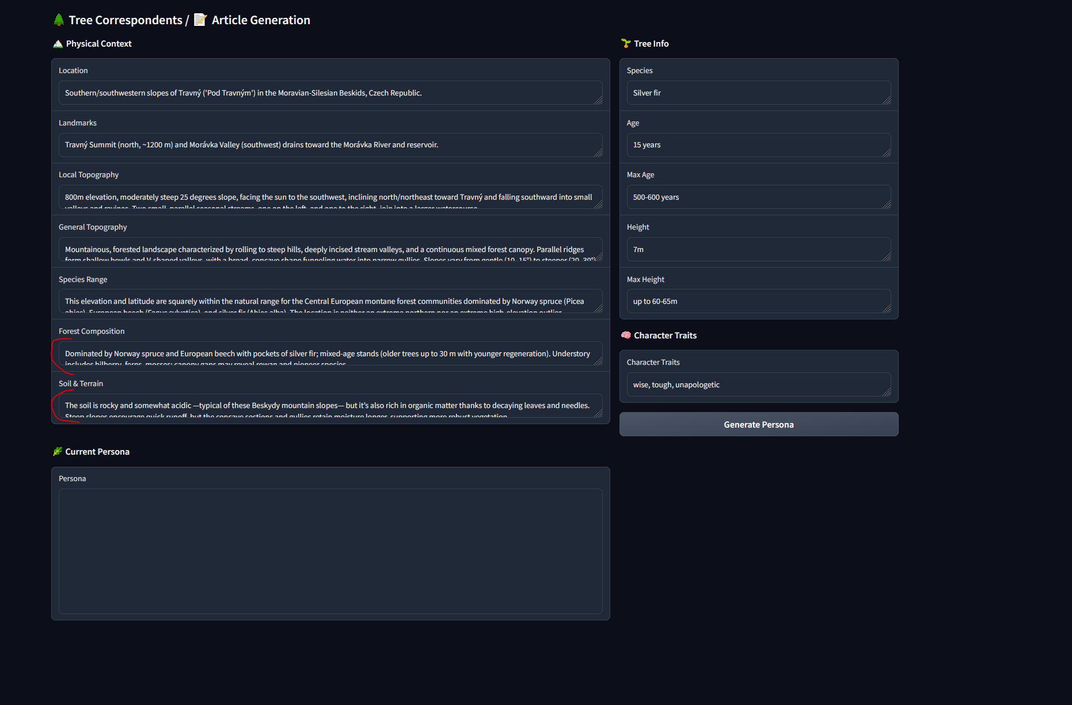Click the resize handle of Character Traits field
Image resolution: width=1072 pixels, height=705 pixels.
[x=887, y=392]
